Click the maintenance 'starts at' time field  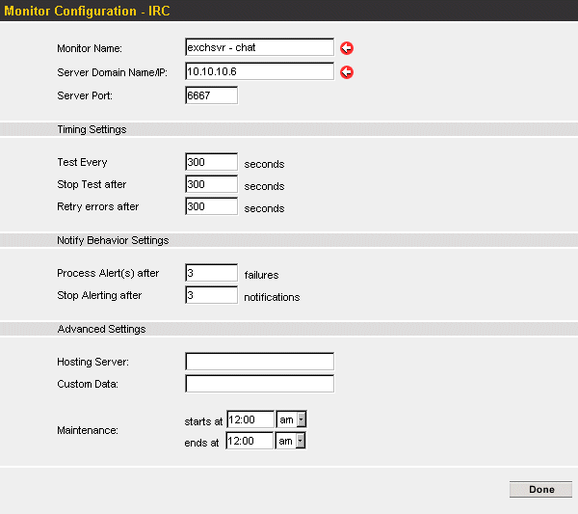(250, 419)
